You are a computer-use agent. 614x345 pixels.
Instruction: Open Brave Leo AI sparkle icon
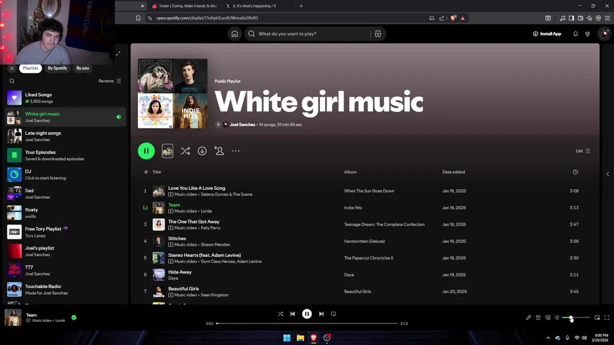[589, 18]
